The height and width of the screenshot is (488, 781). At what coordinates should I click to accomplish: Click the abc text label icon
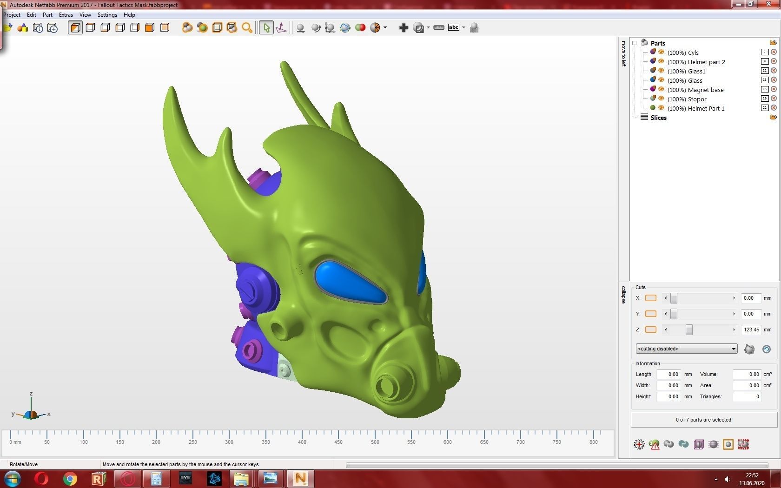(x=454, y=27)
